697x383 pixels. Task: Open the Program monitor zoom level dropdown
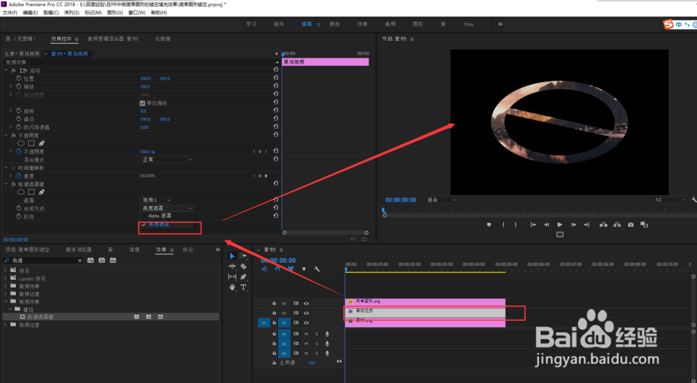(x=441, y=200)
